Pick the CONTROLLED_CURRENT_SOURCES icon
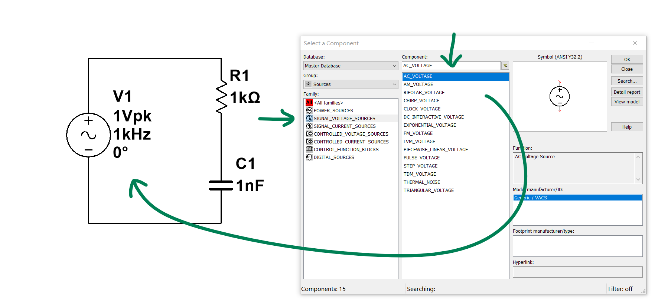This screenshot has height=305, width=671. coord(309,142)
